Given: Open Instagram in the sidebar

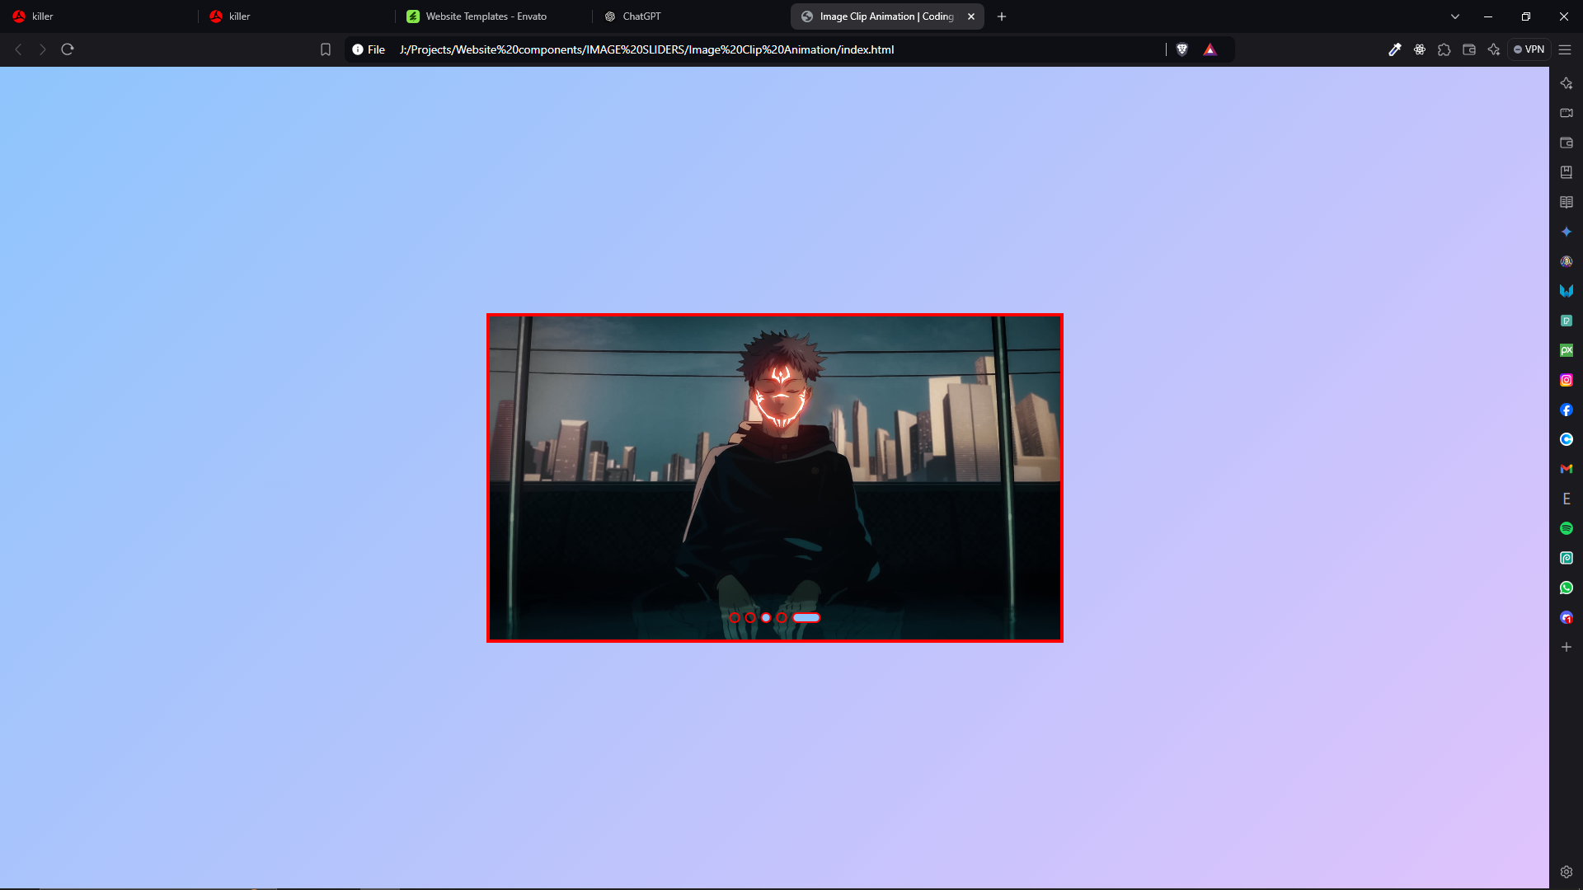Looking at the screenshot, I should point(1567,380).
